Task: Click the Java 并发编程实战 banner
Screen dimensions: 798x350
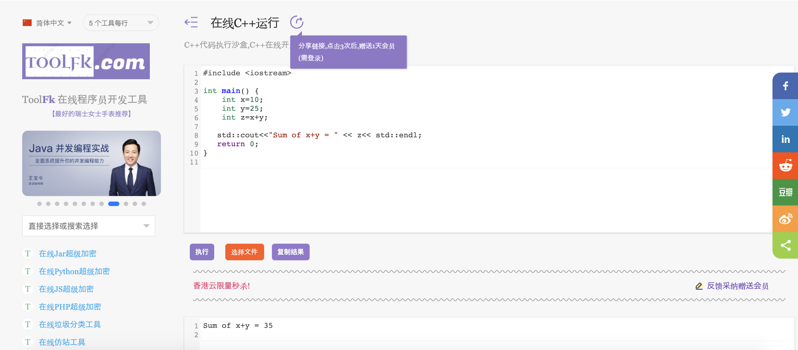Action: 91,163
